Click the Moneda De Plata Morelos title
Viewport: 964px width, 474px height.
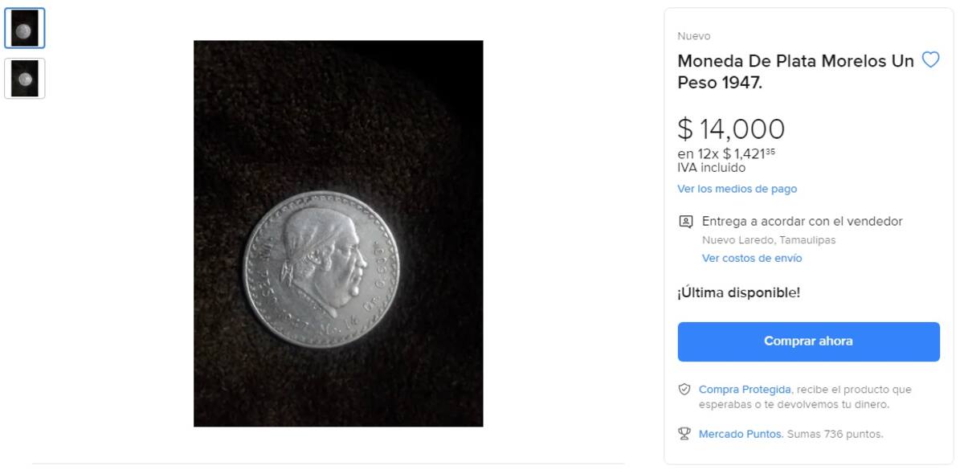click(x=795, y=72)
